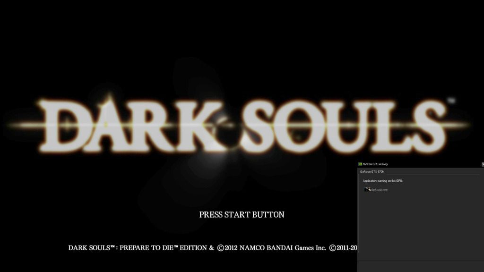Select the darksouls.exe entry name
This screenshot has width=484, height=272.
[x=379, y=189]
